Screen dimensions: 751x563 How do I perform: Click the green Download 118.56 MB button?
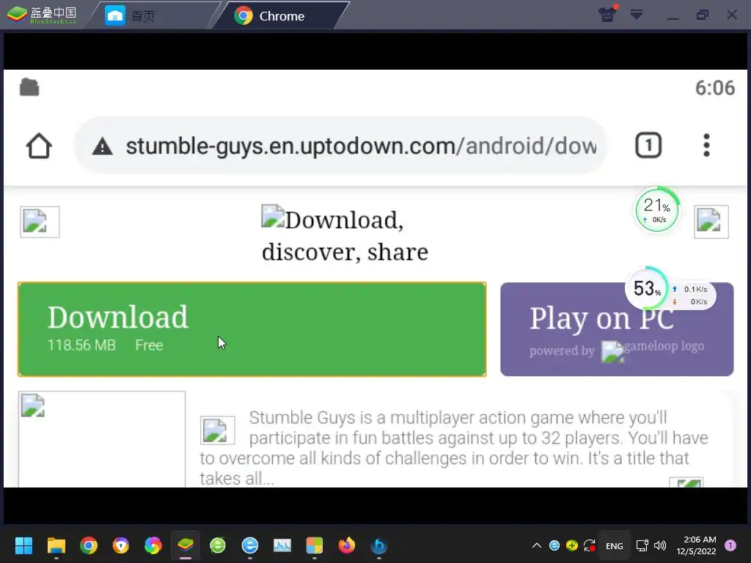[x=252, y=329]
